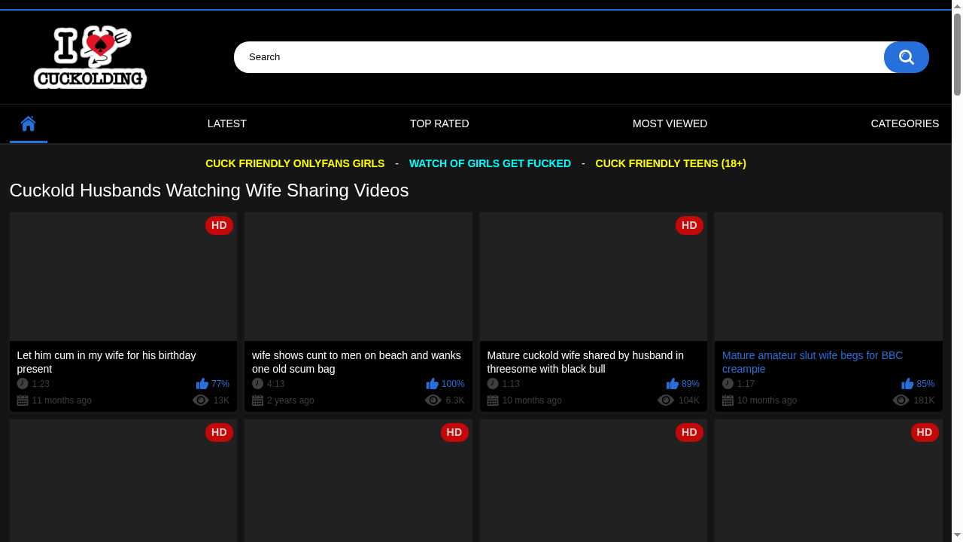The width and height of the screenshot is (963, 542).
Task: Click the clock icon next to 4:13
Action: [x=257, y=384]
